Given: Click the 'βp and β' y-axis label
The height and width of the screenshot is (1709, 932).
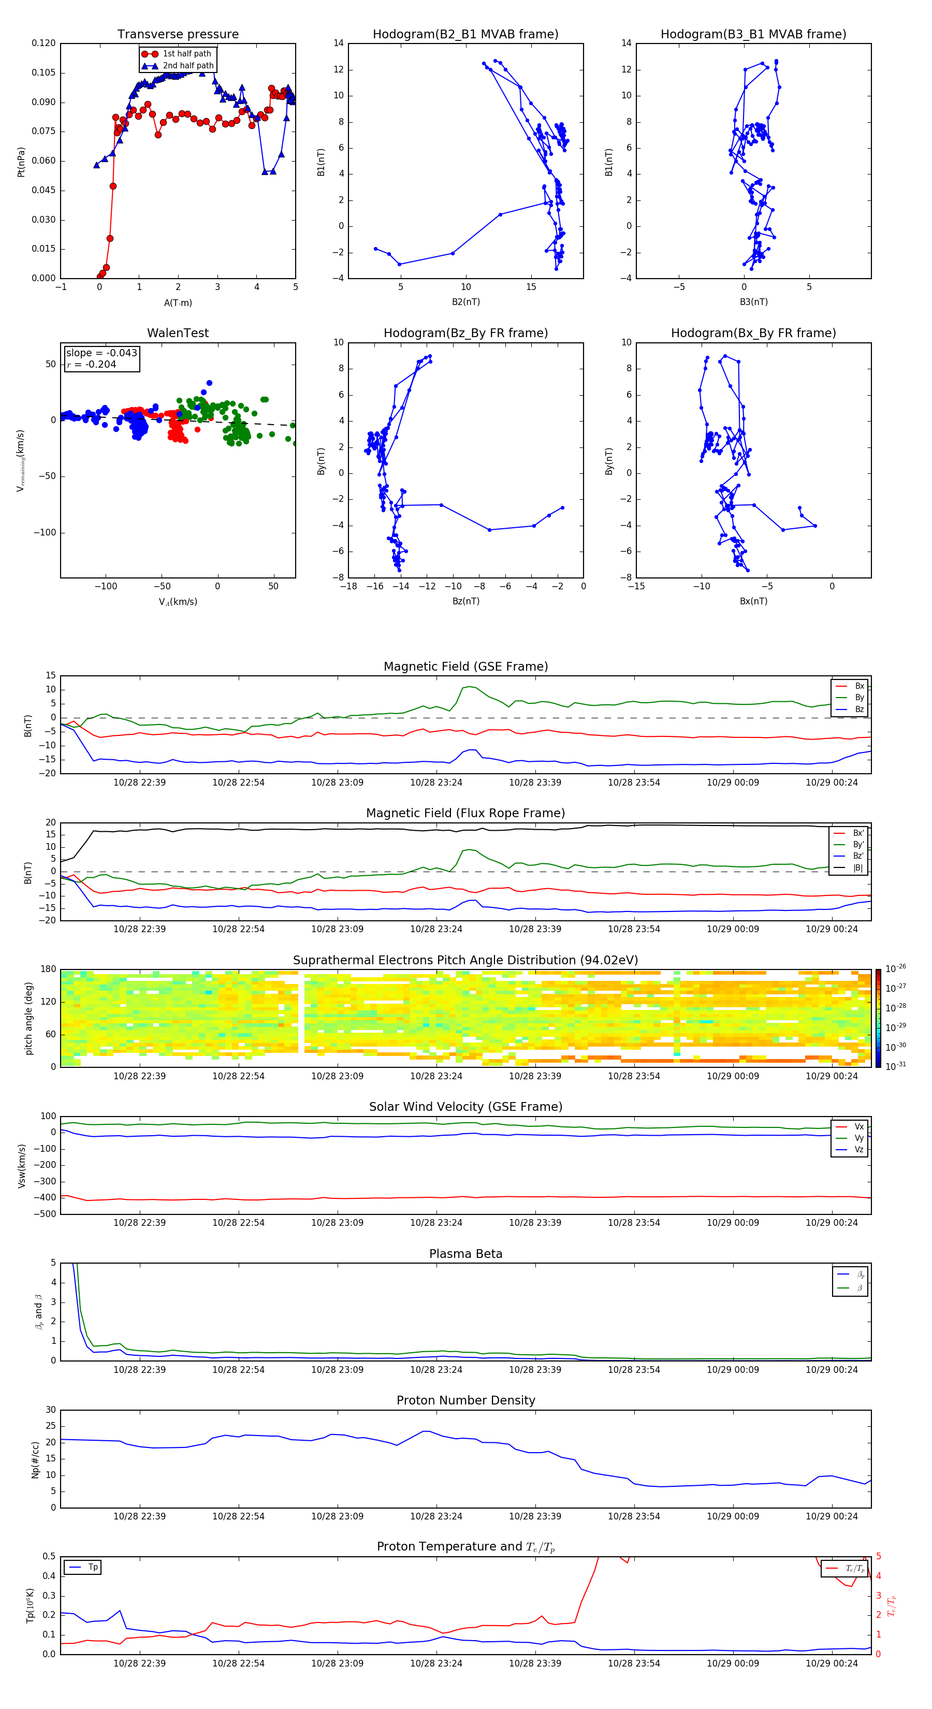Looking at the screenshot, I should click(x=38, y=1312).
